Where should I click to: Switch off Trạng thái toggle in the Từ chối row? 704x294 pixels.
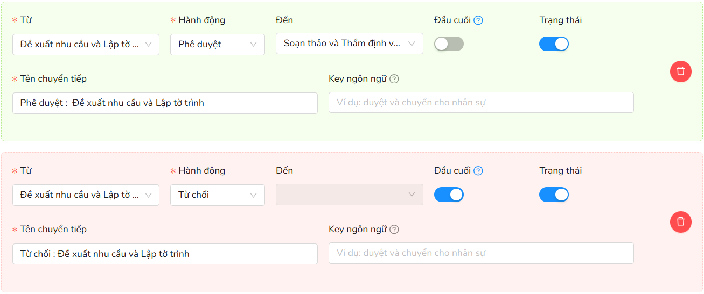(x=554, y=195)
